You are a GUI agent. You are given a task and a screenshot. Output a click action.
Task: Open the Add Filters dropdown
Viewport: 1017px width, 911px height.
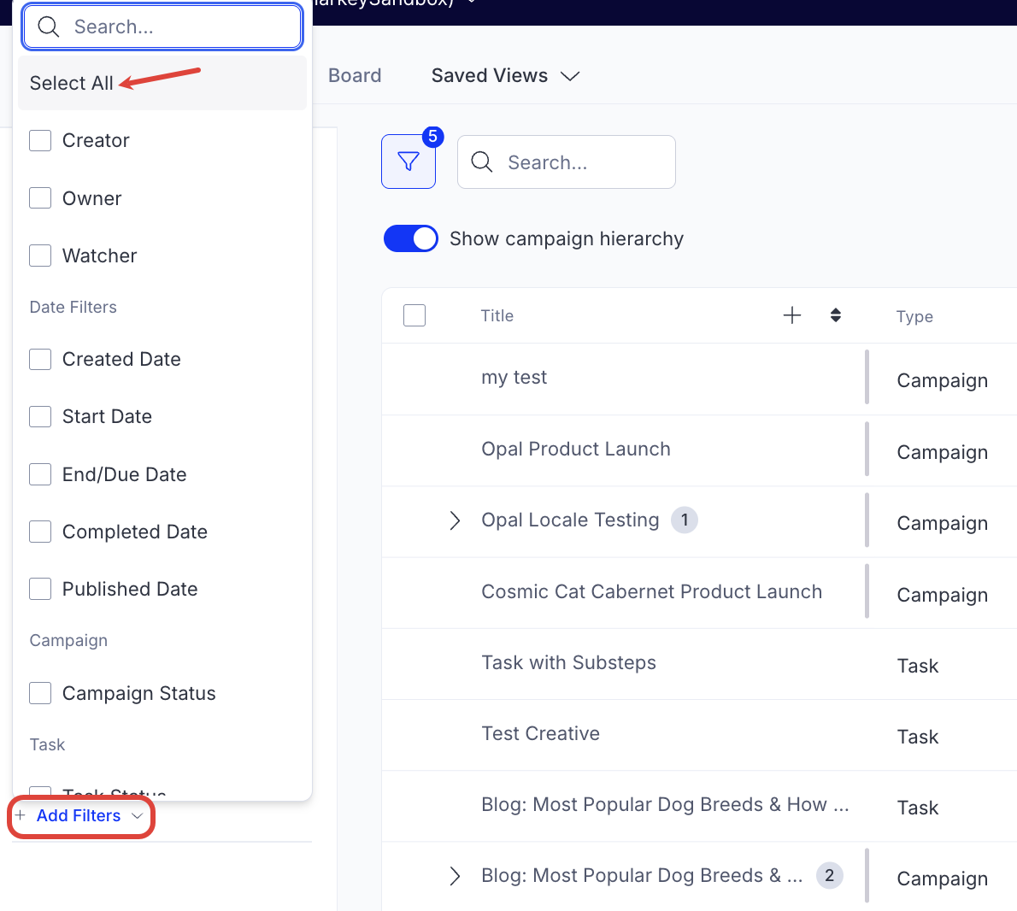tap(79, 816)
